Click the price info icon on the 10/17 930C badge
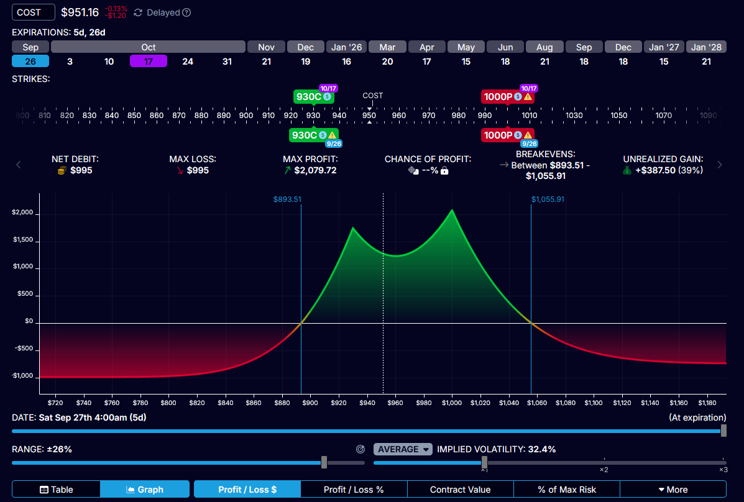 pyautogui.click(x=327, y=97)
